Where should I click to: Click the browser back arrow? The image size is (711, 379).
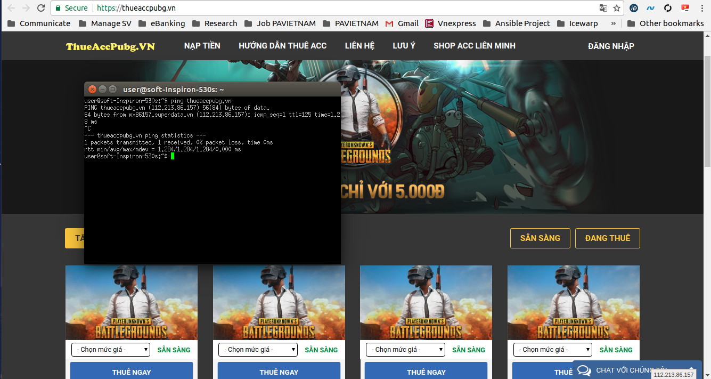coord(11,8)
